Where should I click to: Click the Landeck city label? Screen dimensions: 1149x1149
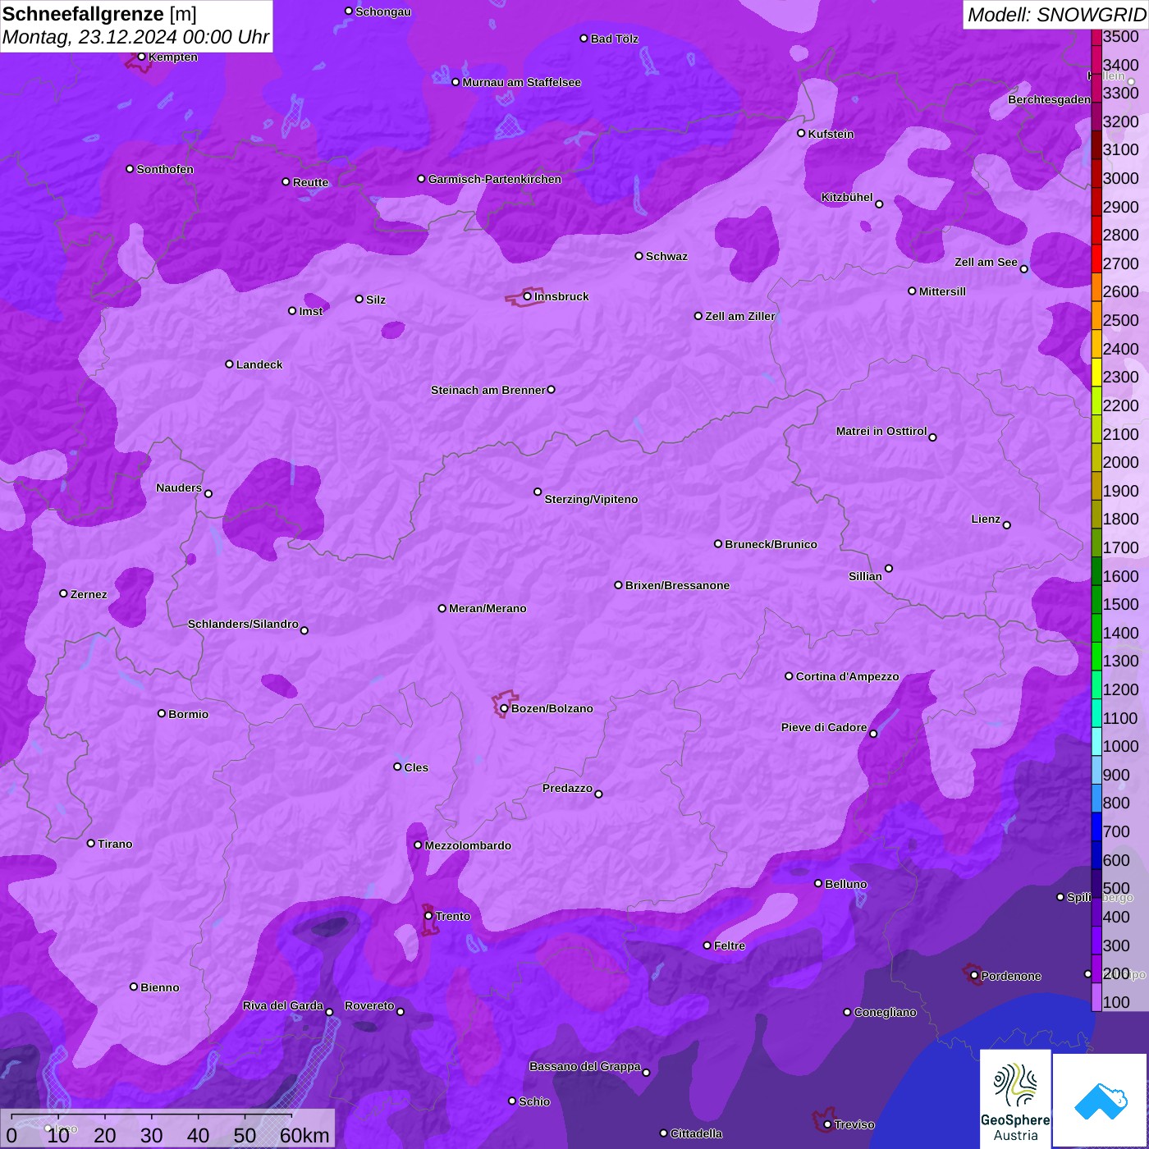click(259, 364)
